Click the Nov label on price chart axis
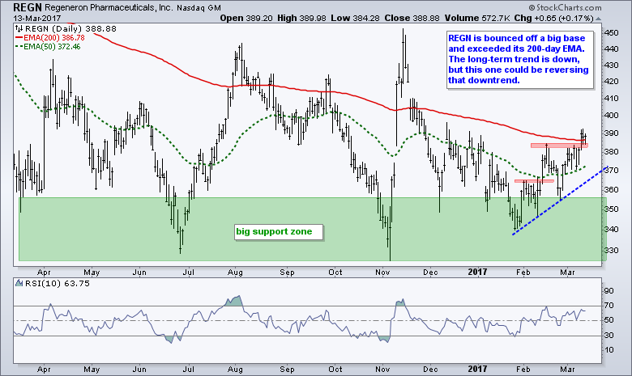This screenshot has height=376, width=632. pos(382,272)
